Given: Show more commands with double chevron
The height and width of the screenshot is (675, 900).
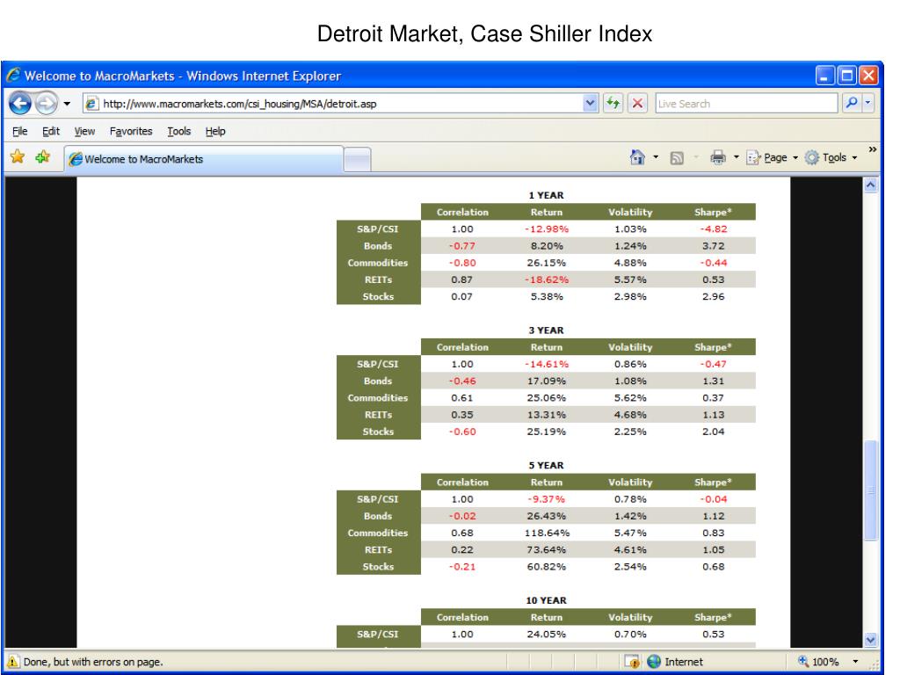Looking at the screenshot, I should [873, 149].
